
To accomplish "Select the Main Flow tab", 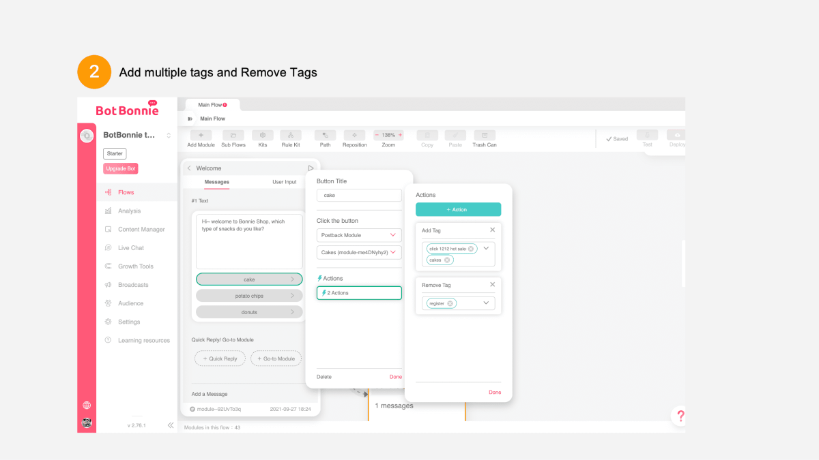I will coord(212,105).
